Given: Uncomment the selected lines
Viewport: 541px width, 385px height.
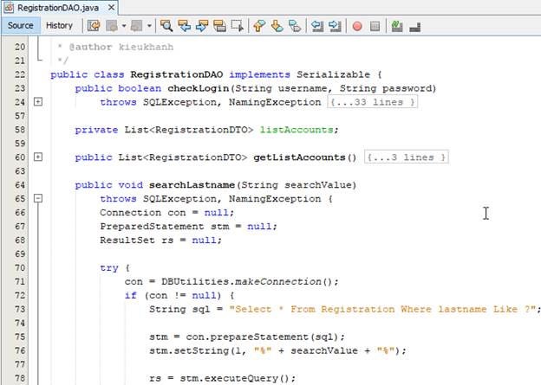Looking at the screenshot, I should tap(414, 27).
